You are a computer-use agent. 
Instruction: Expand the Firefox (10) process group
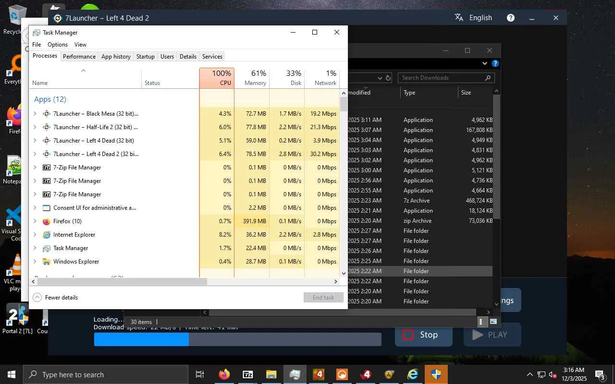click(35, 221)
